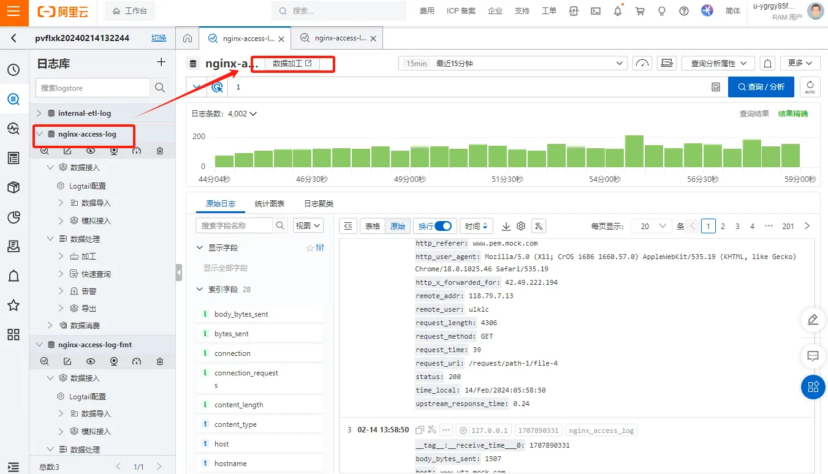Open the help question mark icon
Image resolution: width=828 pixels, height=474 pixels.
click(x=684, y=11)
